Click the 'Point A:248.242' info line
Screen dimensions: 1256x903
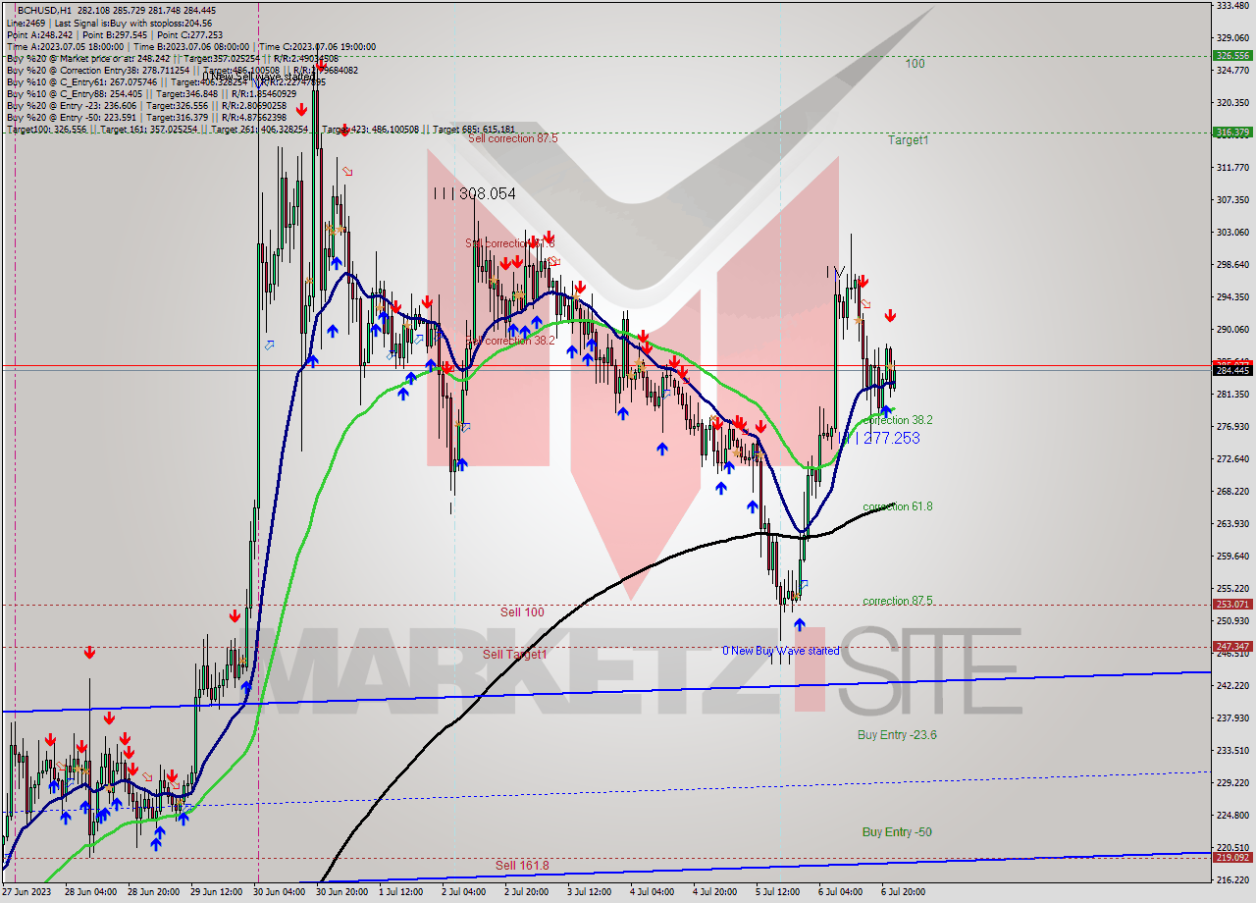click(41, 34)
